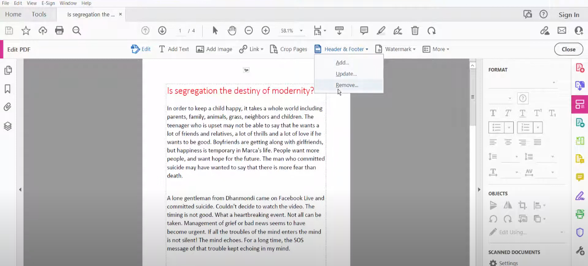This screenshot has width=588, height=266.
Task: Toggle the bulleted list button
Action: (496, 127)
